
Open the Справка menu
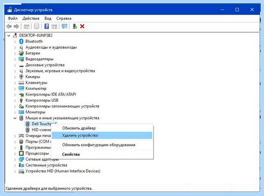click(x=64, y=18)
